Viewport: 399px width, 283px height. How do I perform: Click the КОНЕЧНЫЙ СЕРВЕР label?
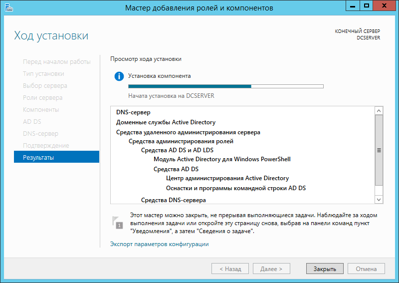(x=357, y=31)
